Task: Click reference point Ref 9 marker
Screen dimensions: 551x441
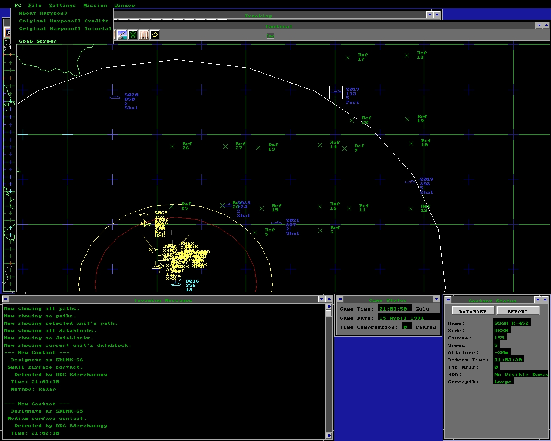Action: click(344, 149)
